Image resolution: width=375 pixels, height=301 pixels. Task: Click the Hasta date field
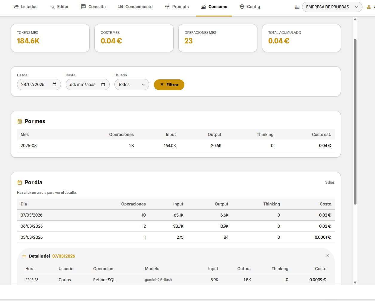88,84
